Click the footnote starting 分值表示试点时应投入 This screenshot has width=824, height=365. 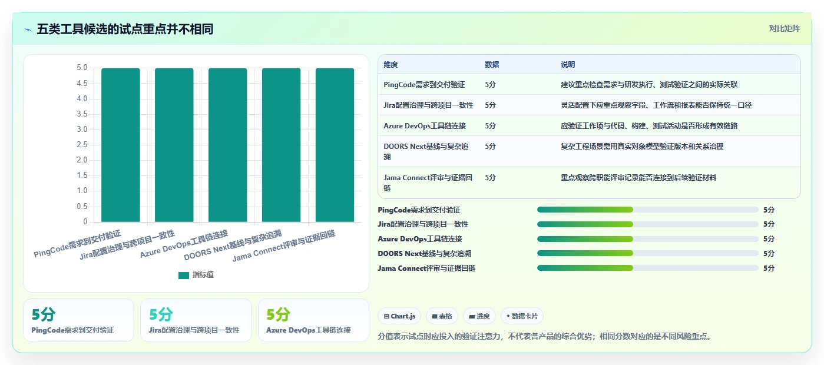coord(544,337)
